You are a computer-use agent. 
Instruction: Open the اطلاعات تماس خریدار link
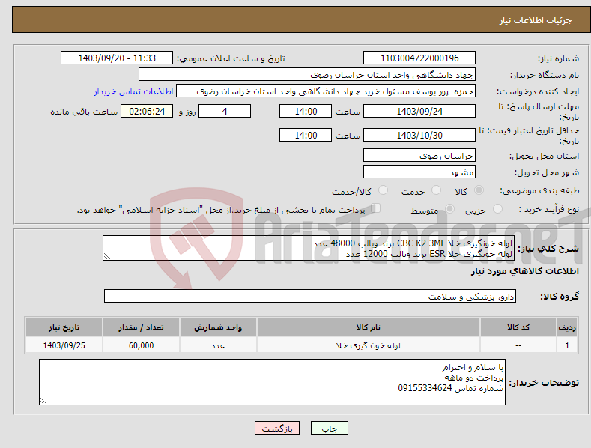pyautogui.click(x=133, y=91)
